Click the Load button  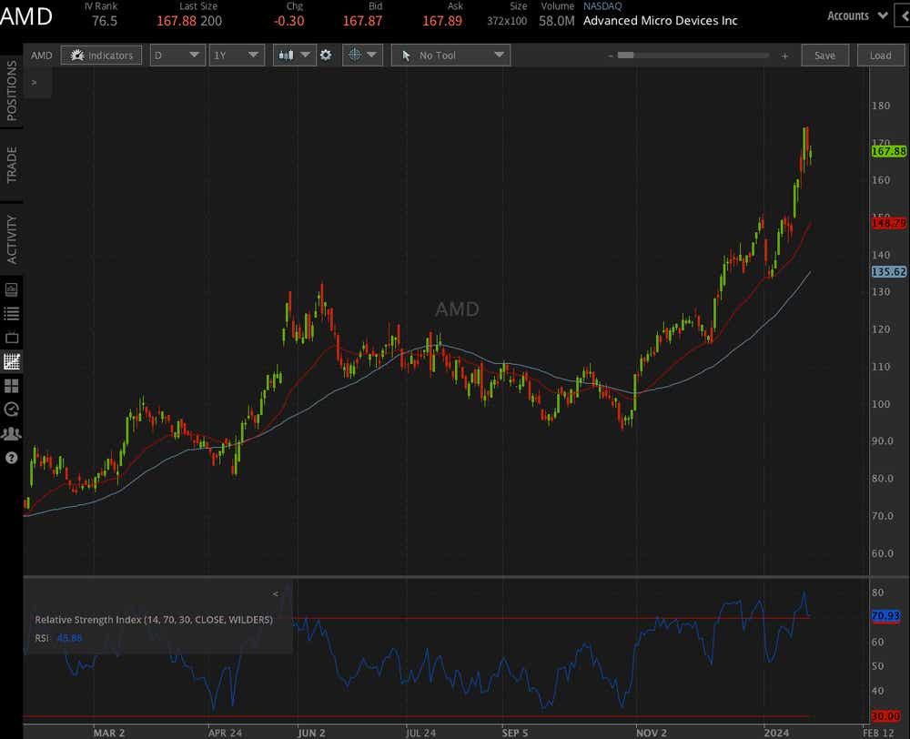880,55
